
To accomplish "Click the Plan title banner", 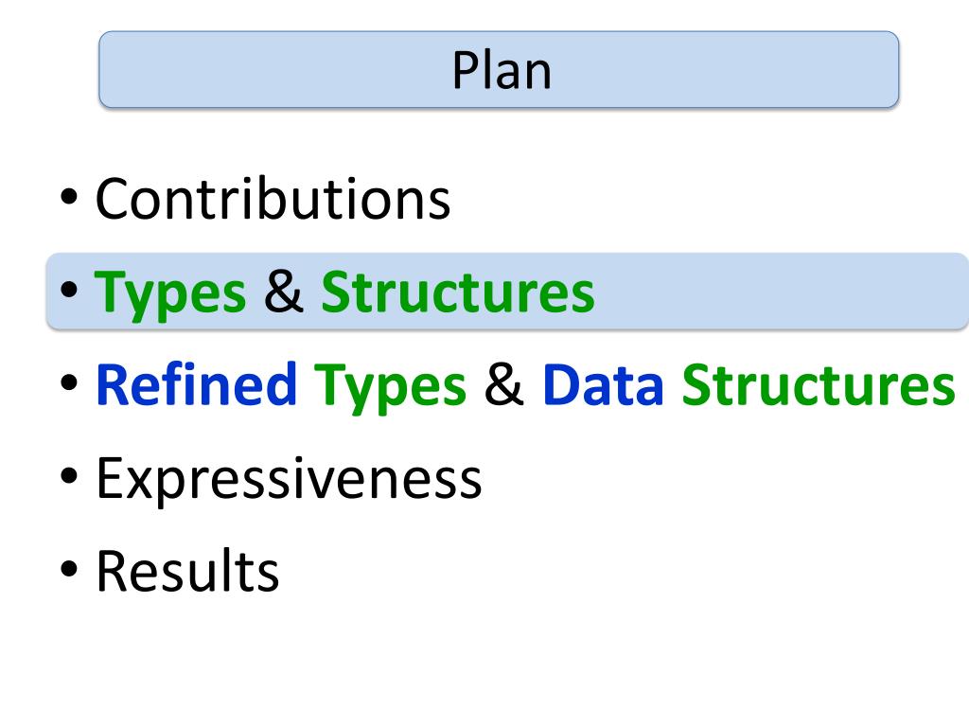I will (499, 69).
